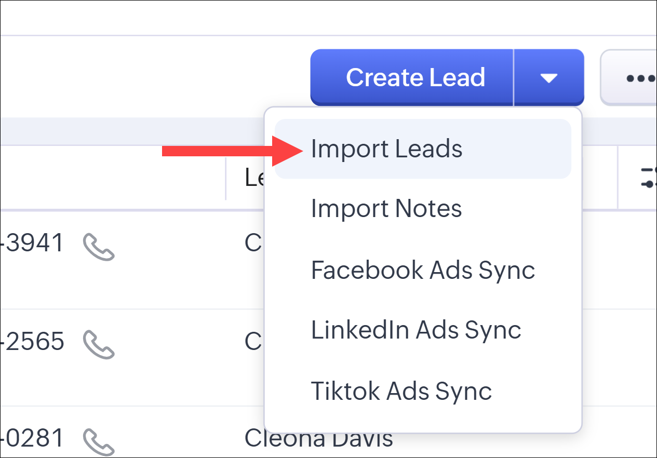Click column divider left of Lead header
657x458 pixels.
coord(226,178)
